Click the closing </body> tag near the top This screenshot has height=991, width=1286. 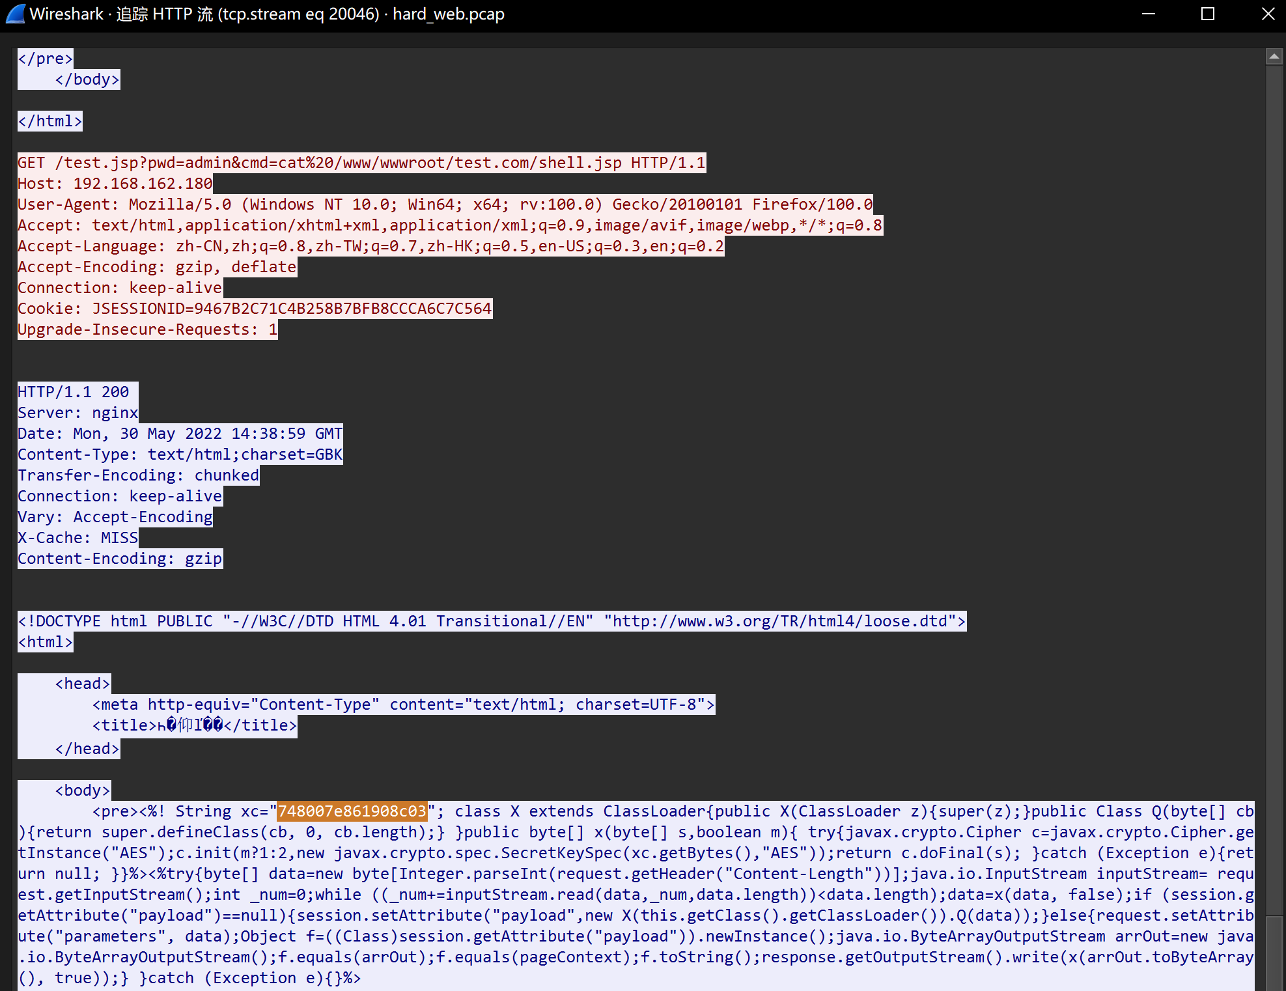87,79
